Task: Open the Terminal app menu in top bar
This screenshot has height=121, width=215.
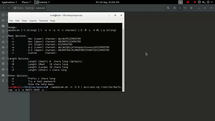Action: [42, 2]
